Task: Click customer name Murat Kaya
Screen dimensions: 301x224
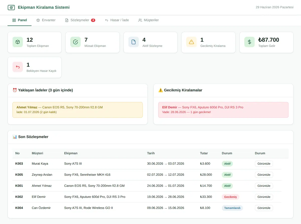Action: (40, 164)
